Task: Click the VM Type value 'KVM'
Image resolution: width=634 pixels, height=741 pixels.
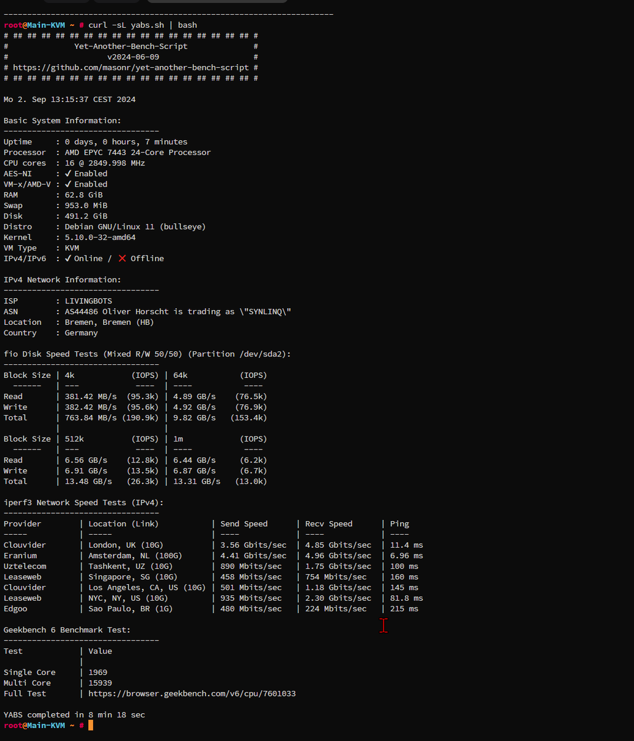Action: 72,248
